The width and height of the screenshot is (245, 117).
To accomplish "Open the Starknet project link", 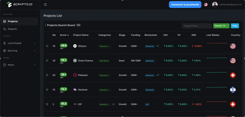I will click(83, 90).
